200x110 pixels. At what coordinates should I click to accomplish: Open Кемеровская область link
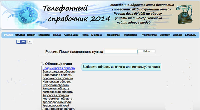[x=58, y=92]
